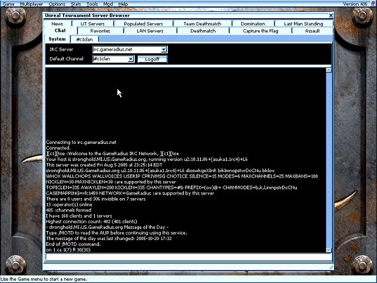Image resolution: width=377 pixels, height=283 pixels.
Task: Open the Options menu
Action: coord(57,4)
